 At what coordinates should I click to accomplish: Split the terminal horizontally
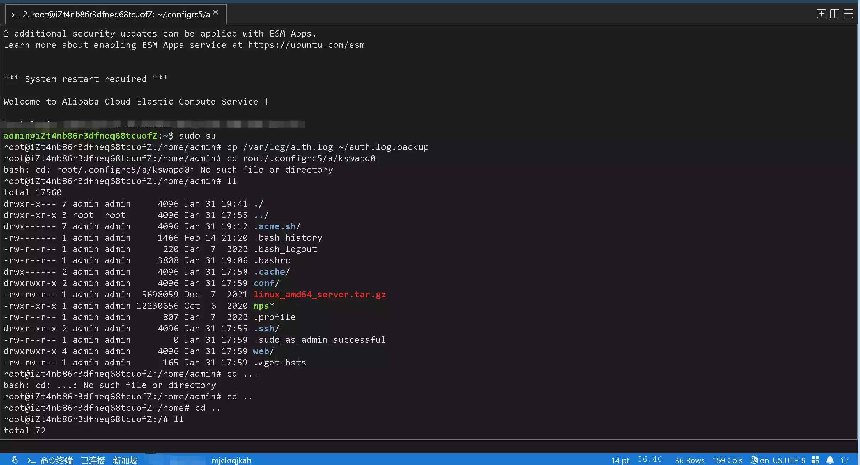[x=848, y=14]
